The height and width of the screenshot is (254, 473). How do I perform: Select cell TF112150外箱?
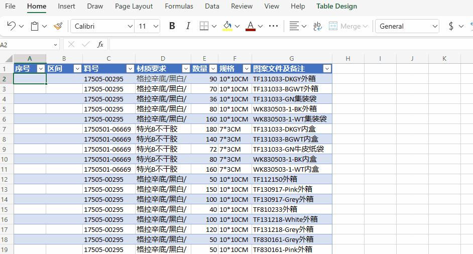click(x=292, y=180)
